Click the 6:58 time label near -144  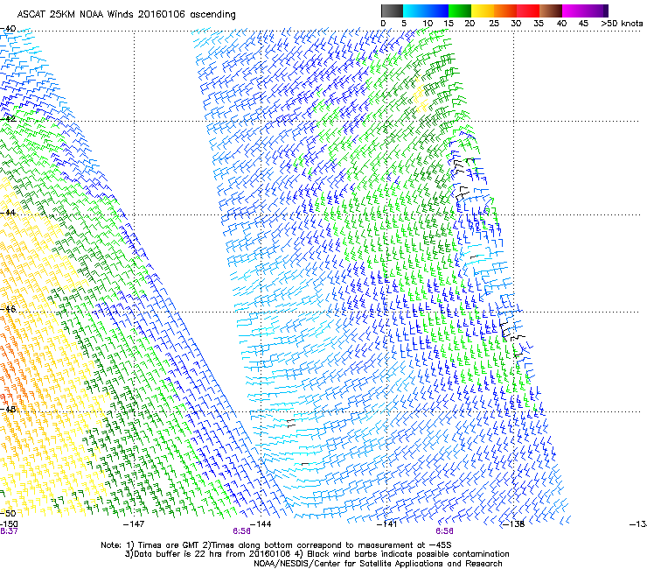(x=241, y=531)
